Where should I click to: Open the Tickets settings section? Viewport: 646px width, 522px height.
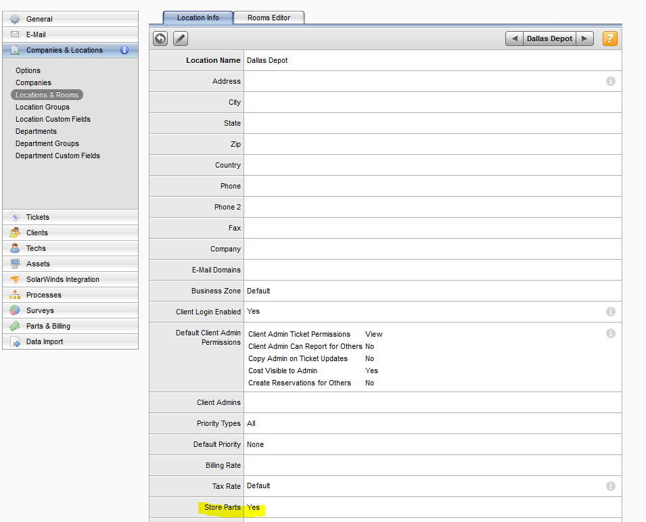[x=70, y=217]
